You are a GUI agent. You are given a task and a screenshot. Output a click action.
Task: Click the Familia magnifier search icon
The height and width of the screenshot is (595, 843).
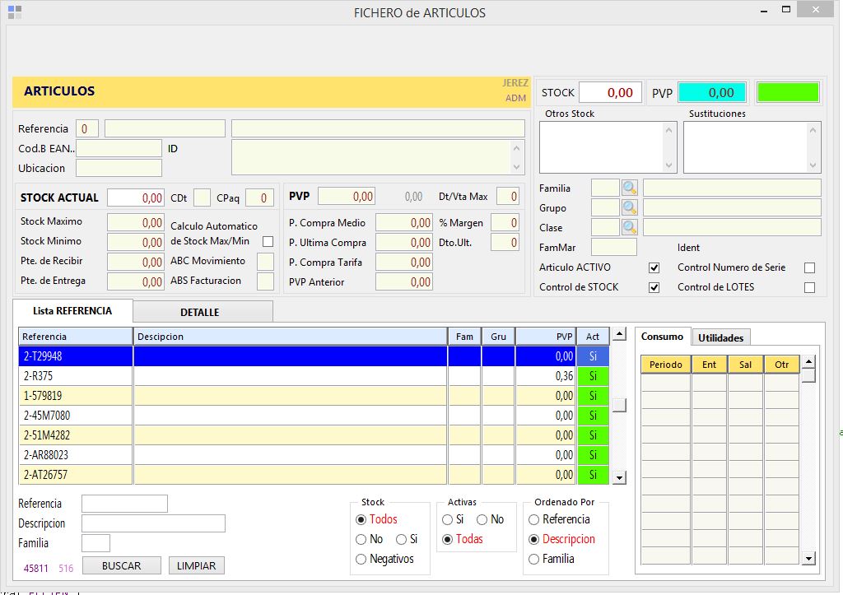click(630, 188)
